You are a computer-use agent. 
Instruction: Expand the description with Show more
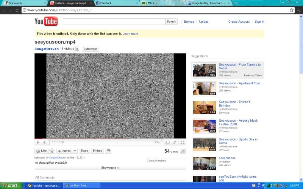point(110,168)
